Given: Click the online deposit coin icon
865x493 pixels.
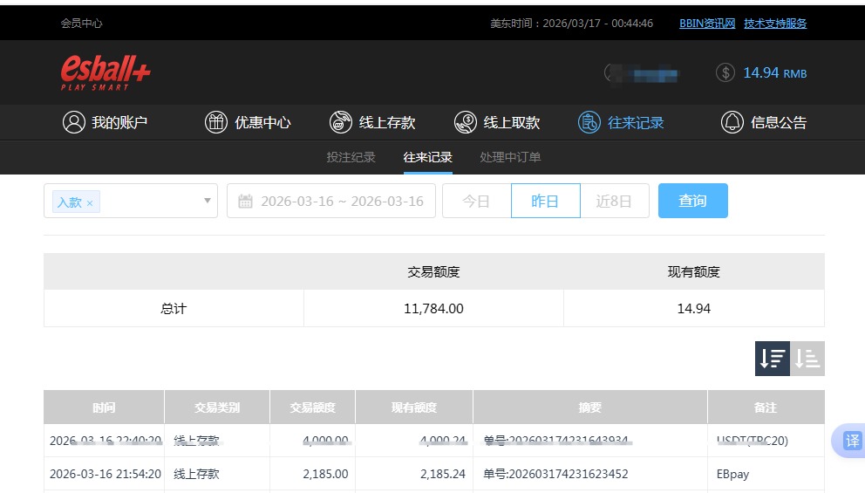Looking at the screenshot, I should click(340, 122).
